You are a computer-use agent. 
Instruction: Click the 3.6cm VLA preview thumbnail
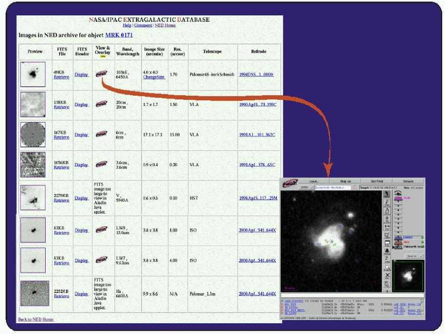coord(33,165)
